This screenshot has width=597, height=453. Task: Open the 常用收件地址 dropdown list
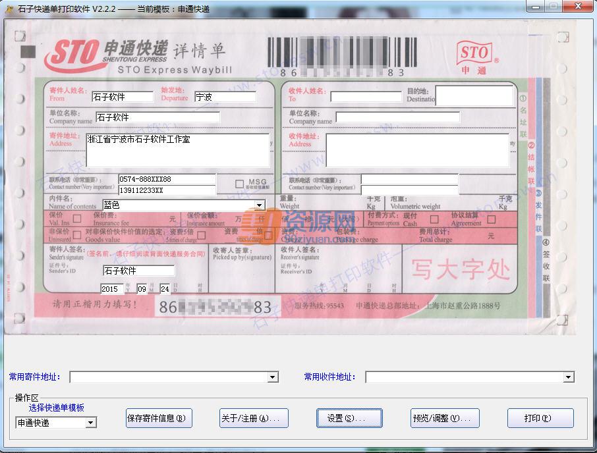tap(569, 377)
